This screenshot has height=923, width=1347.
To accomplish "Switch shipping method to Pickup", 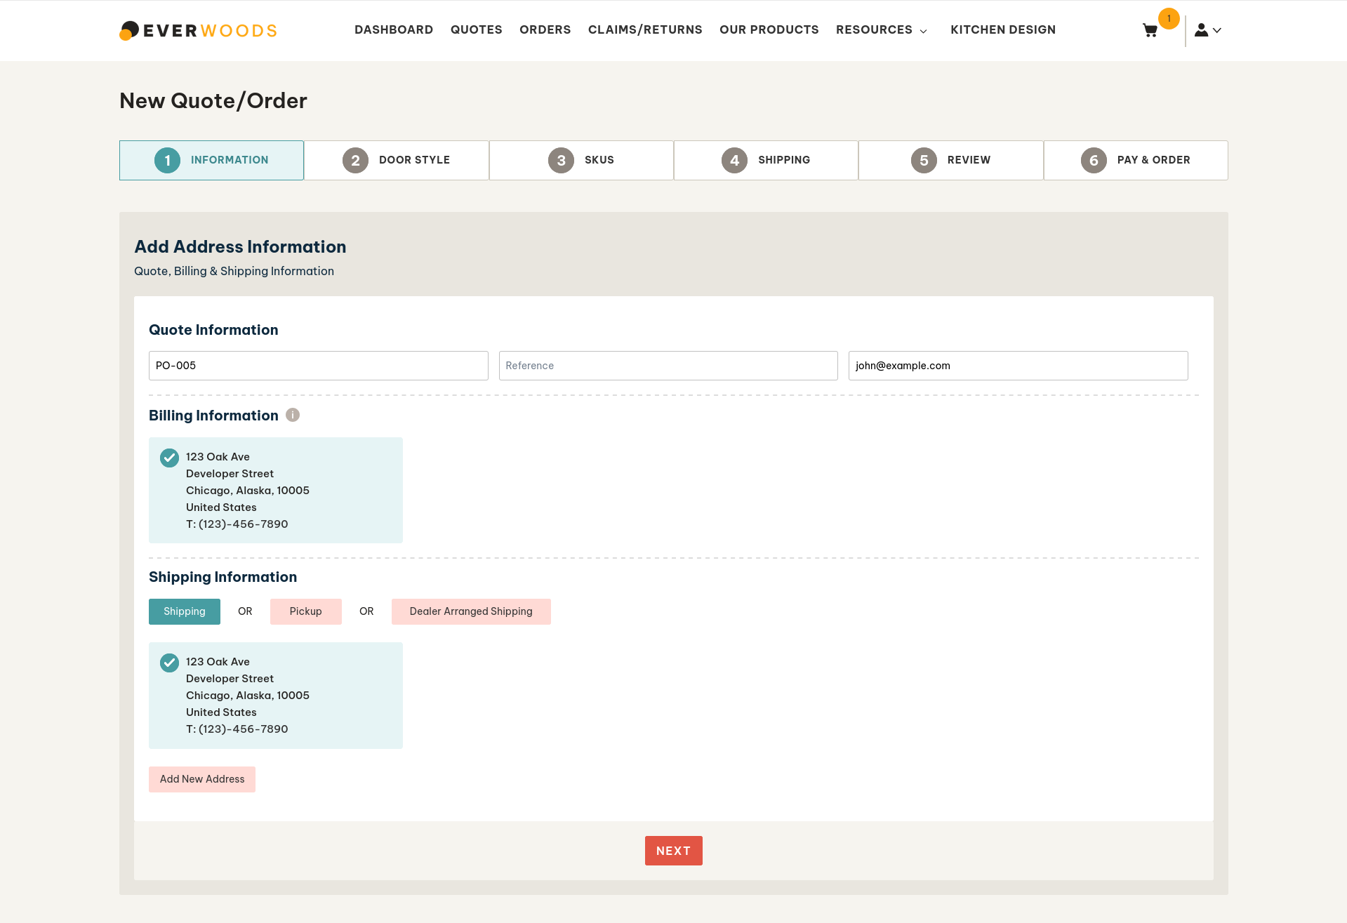I will 305,611.
